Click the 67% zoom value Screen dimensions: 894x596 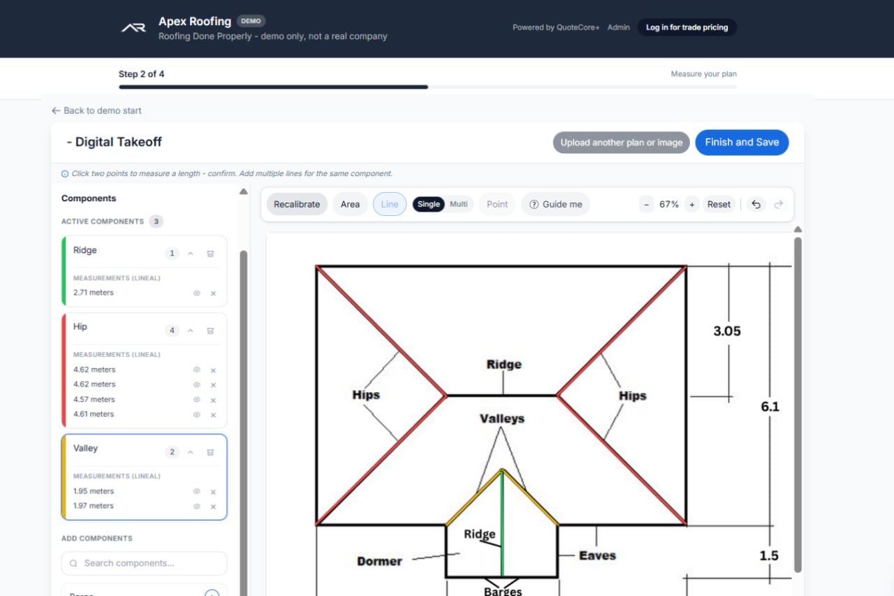[x=669, y=205]
